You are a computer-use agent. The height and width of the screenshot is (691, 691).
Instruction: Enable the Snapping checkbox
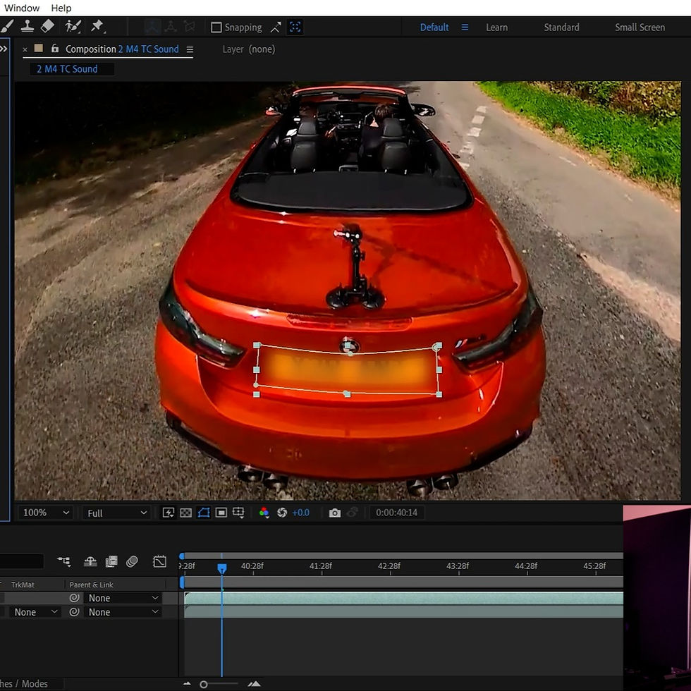[x=216, y=27]
